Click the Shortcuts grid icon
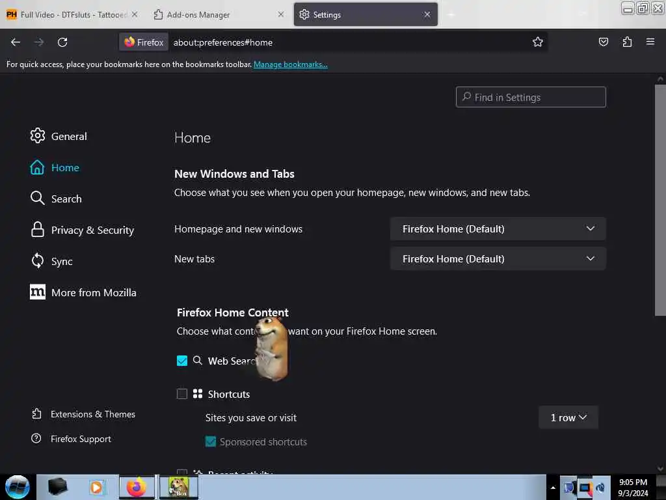666x500 pixels. [198, 394]
